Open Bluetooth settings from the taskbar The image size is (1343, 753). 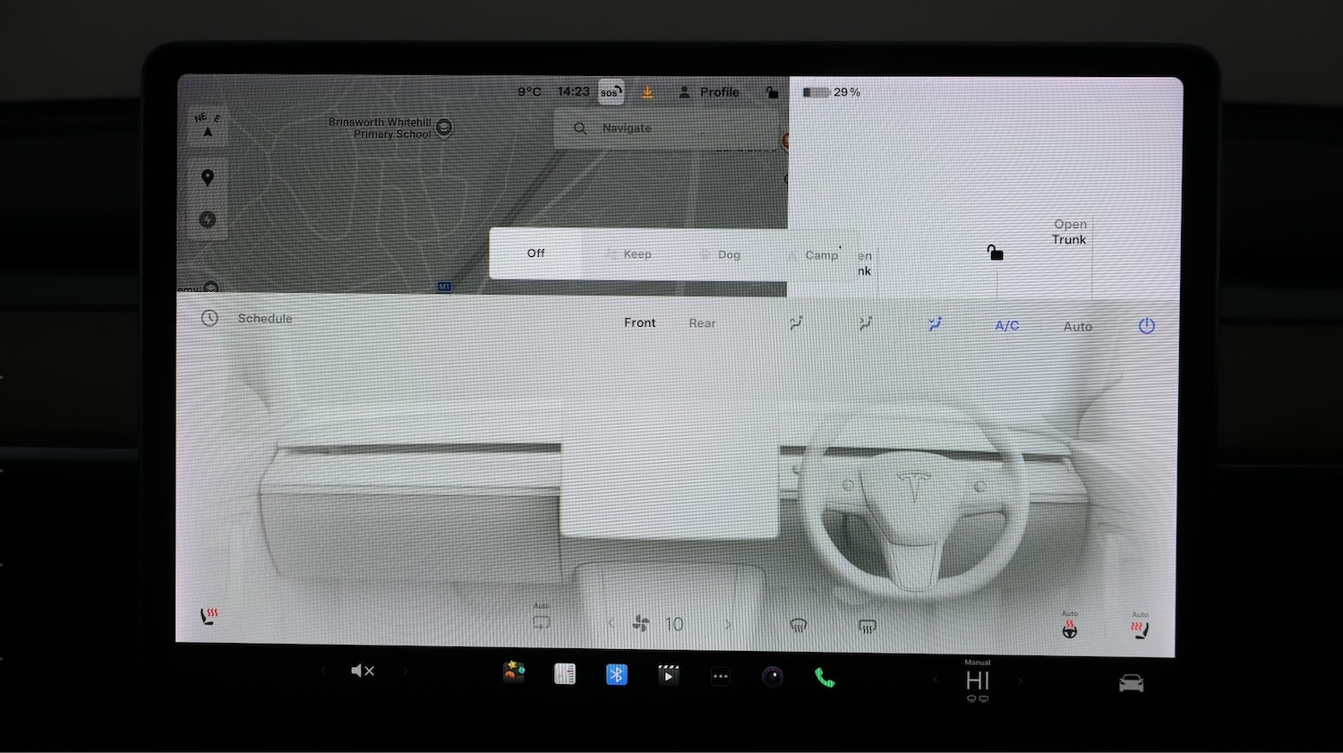pyautogui.click(x=616, y=674)
